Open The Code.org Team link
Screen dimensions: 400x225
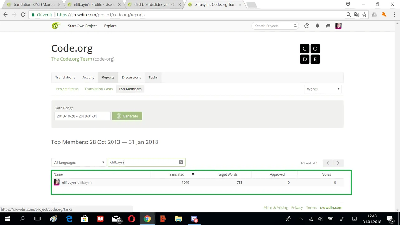[72, 59]
